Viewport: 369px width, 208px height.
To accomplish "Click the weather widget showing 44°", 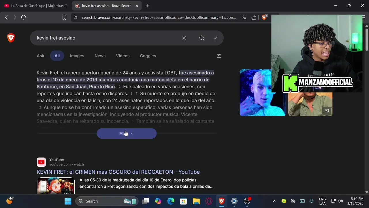I will (x=10, y=200).
